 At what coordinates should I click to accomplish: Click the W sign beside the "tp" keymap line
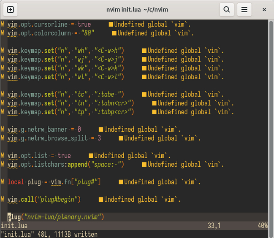3,112
